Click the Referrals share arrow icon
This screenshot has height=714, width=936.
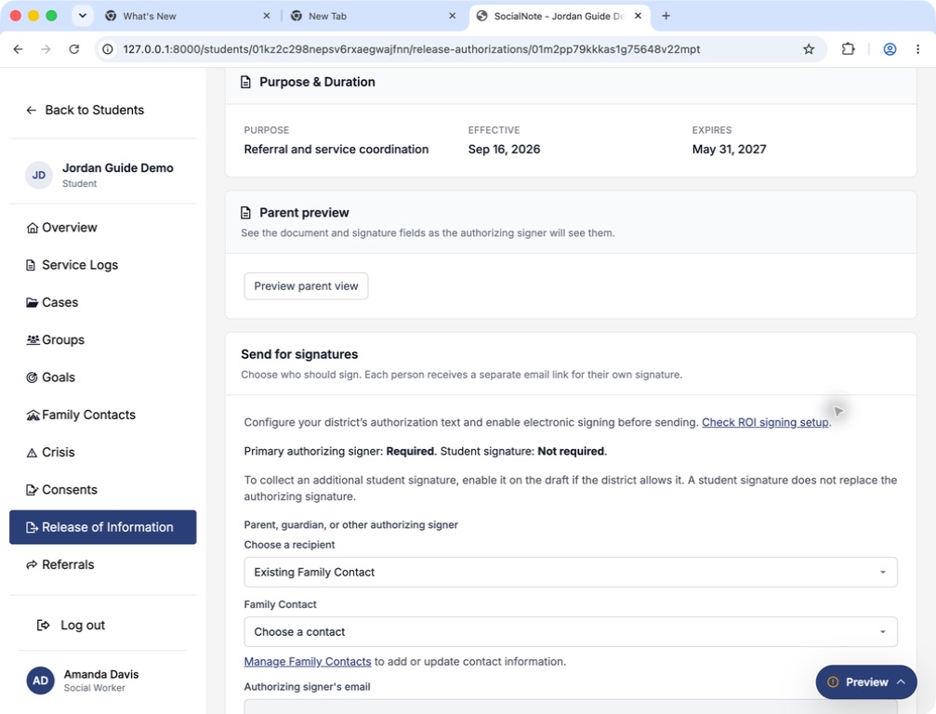[33, 564]
